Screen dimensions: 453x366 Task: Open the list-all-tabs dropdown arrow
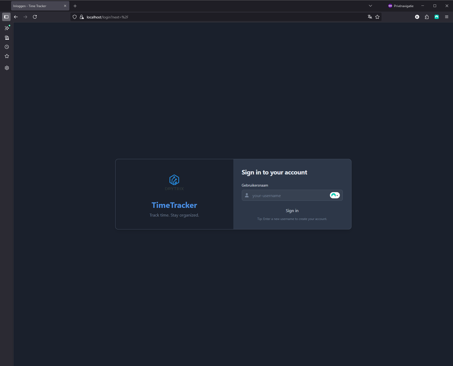coord(370,6)
